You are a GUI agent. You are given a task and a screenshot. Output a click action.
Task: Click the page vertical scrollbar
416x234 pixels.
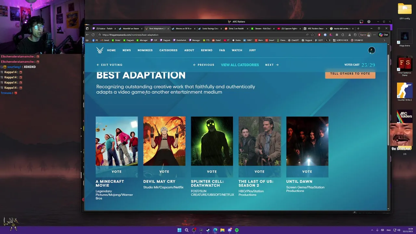(x=389, y=99)
